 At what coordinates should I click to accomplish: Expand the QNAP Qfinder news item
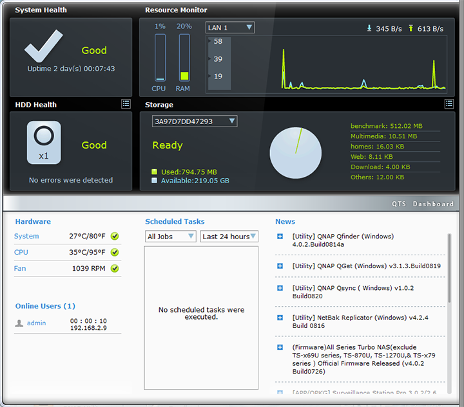tap(280, 237)
